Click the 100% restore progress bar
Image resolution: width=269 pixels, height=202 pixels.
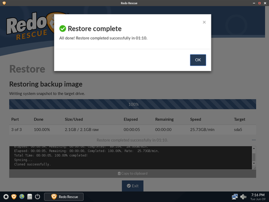pyautogui.click(x=132, y=104)
